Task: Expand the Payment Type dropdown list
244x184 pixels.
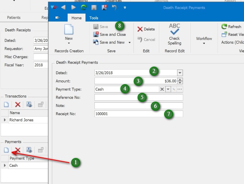Action: coord(168,89)
